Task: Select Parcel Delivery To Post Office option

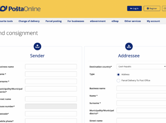Action: tap(118, 81)
